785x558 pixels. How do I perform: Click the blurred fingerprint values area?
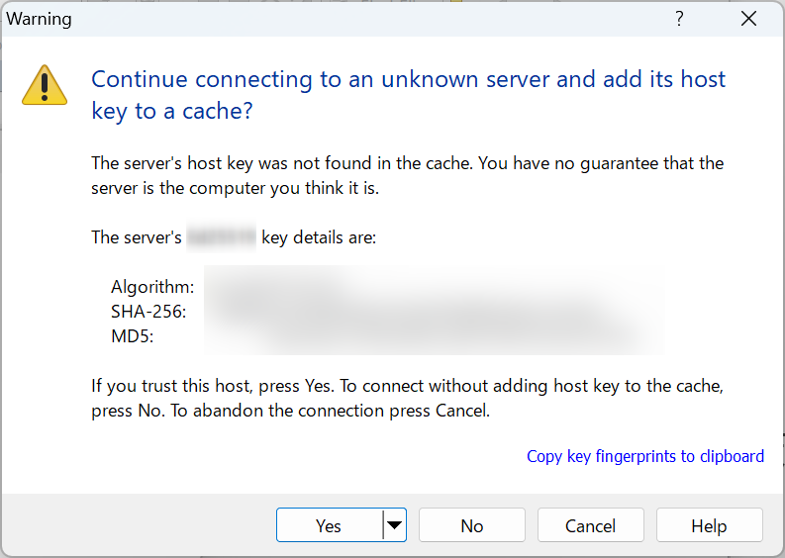434,311
